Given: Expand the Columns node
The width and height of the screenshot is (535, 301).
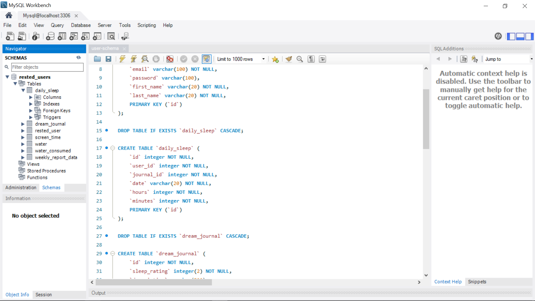Looking at the screenshot, I should pyautogui.click(x=31, y=97).
